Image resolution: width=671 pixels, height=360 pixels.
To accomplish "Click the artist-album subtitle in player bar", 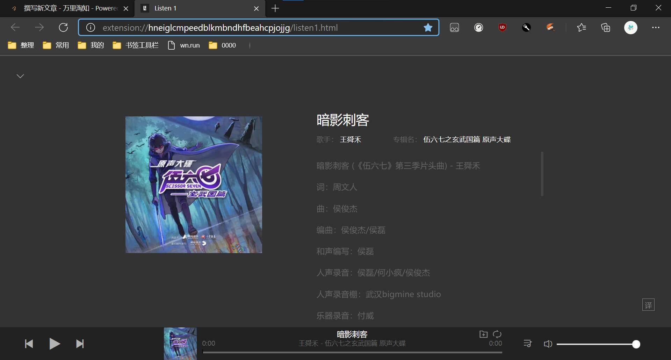I will pyautogui.click(x=352, y=344).
